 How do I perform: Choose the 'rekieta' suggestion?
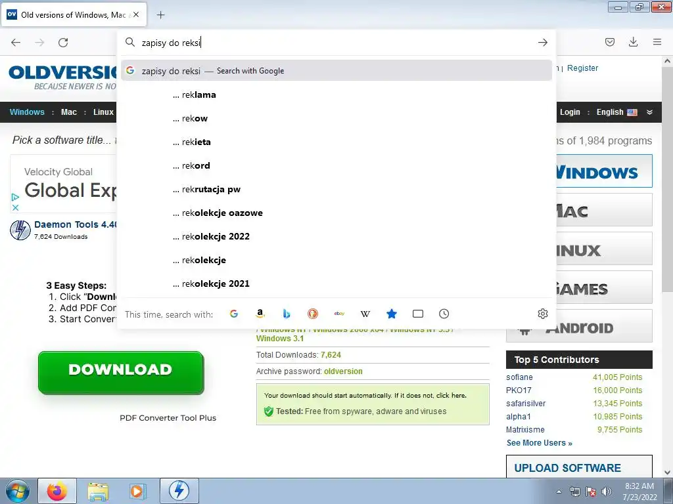pyautogui.click(x=336, y=142)
